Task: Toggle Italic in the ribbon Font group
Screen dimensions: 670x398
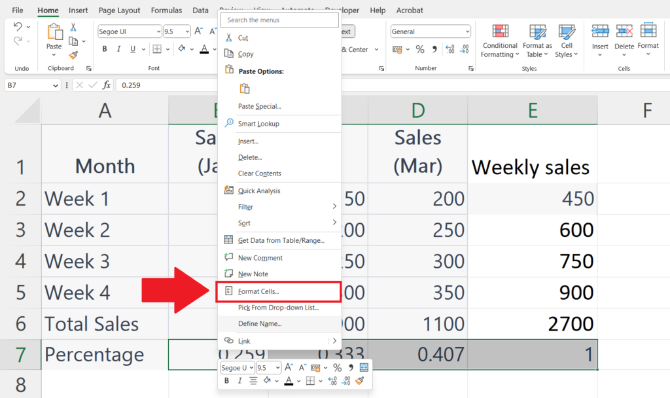Action: 118,49
